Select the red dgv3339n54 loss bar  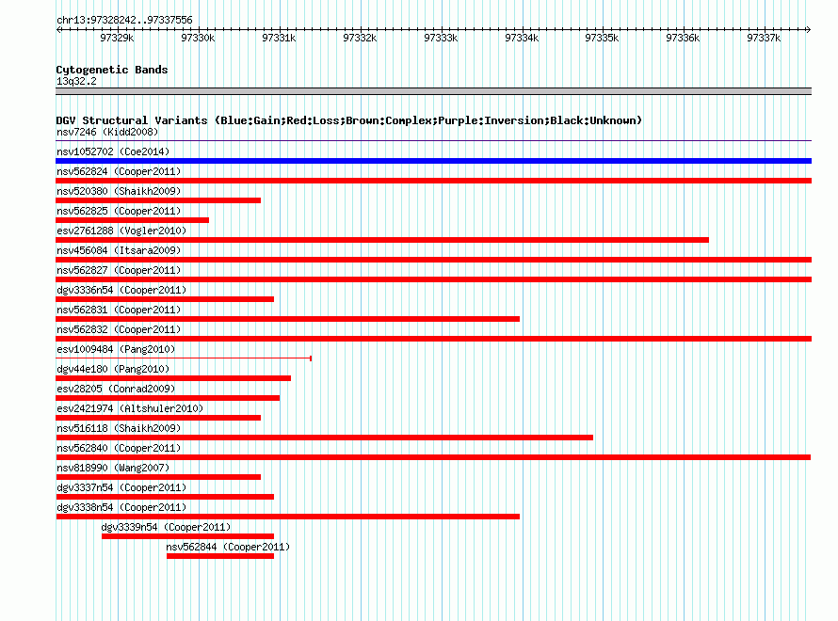click(187, 536)
